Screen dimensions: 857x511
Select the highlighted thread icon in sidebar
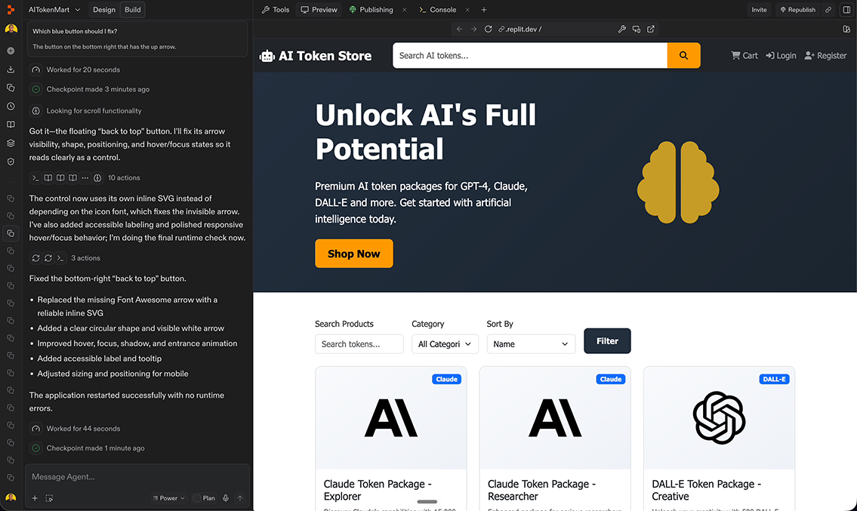click(x=11, y=233)
